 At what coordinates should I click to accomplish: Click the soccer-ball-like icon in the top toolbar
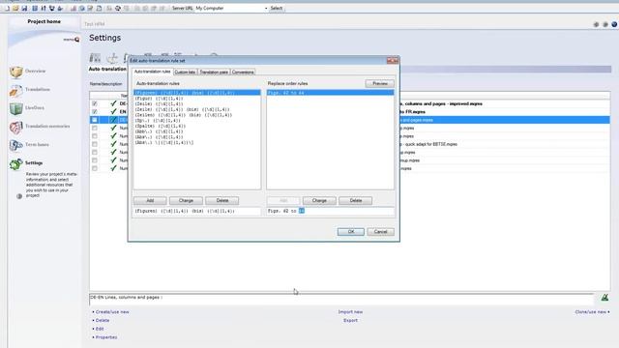click(x=118, y=9)
